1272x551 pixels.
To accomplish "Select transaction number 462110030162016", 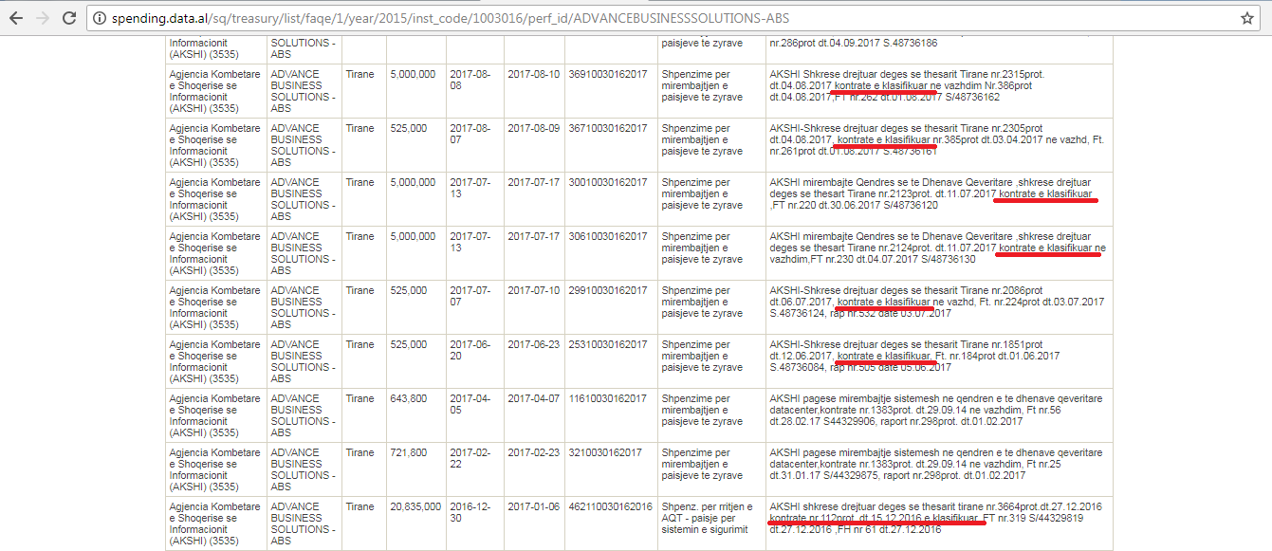I will click(610, 506).
